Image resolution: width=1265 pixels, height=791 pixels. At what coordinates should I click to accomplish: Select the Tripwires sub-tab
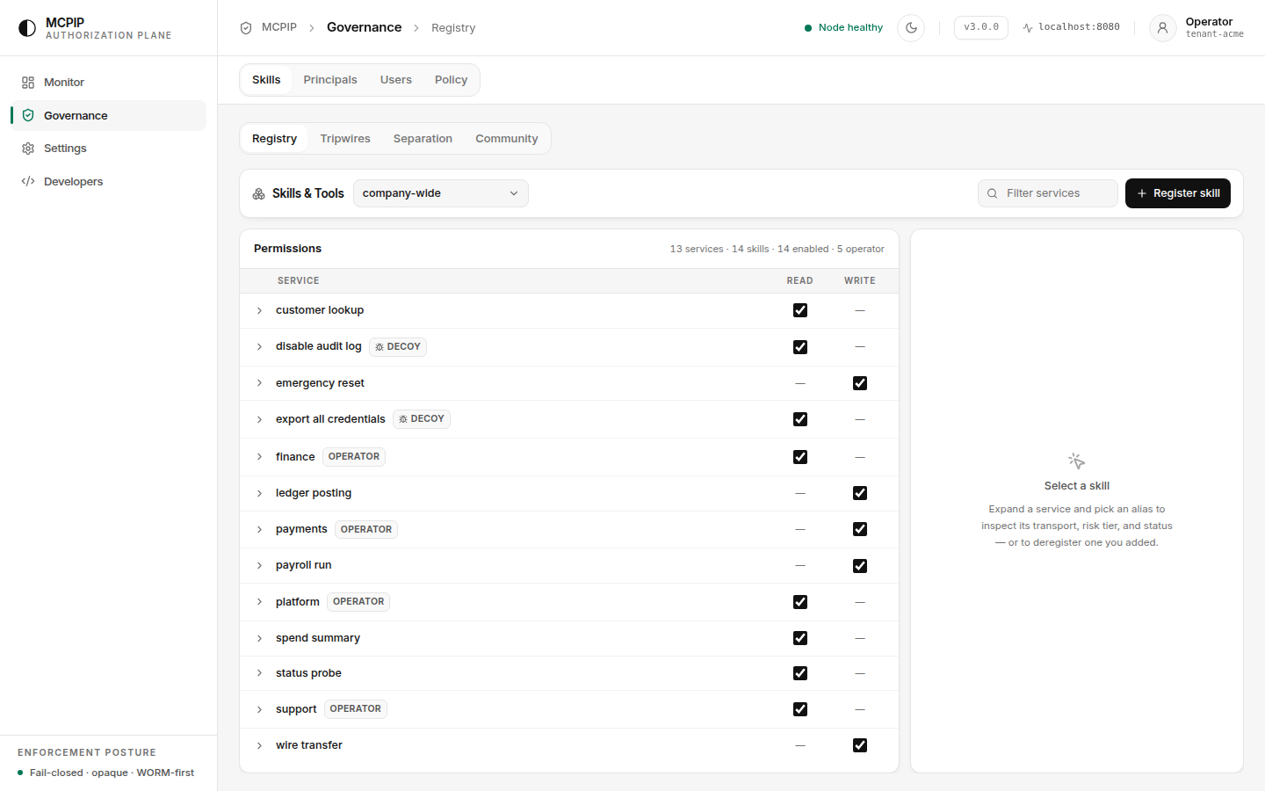coord(345,139)
